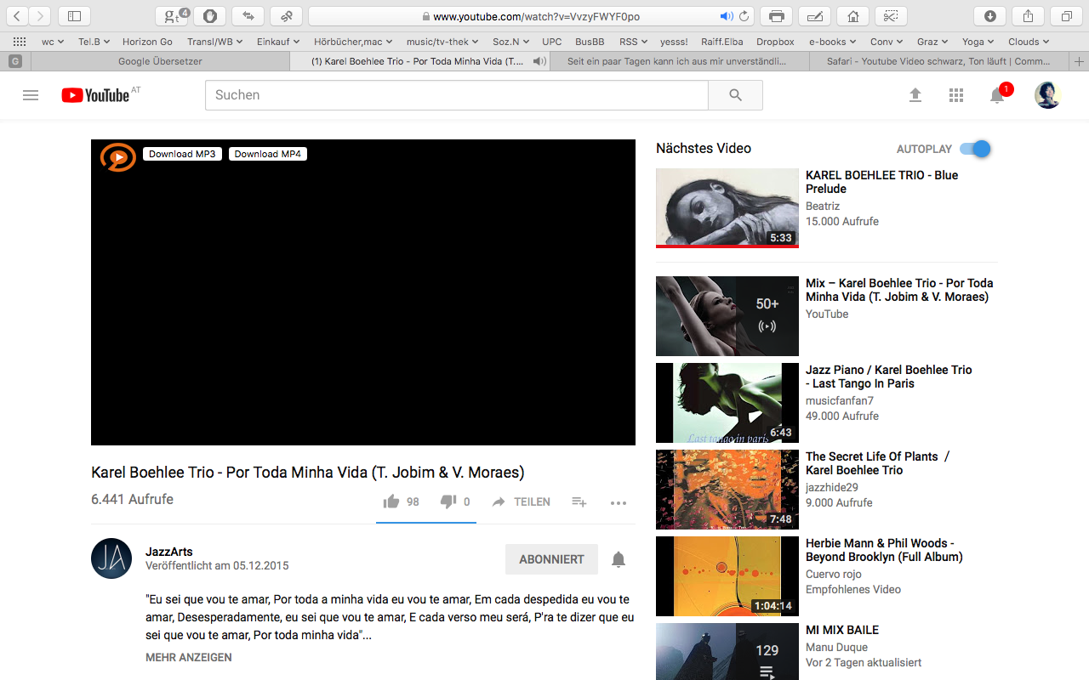This screenshot has height=680, width=1089.
Task: Switch to the Google Übersetzer tab
Action: click(x=159, y=61)
